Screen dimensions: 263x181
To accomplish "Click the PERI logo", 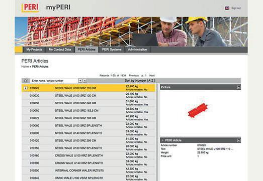I will pyautogui.click(x=30, y=8).
